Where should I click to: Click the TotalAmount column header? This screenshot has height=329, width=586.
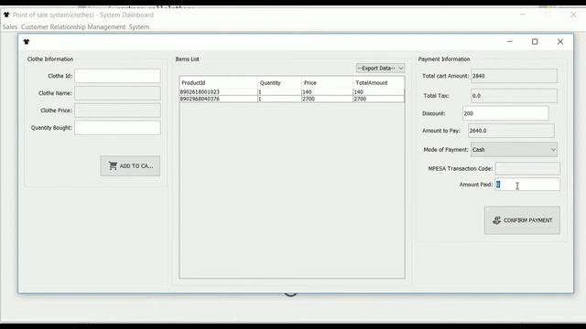coord(378,83)
